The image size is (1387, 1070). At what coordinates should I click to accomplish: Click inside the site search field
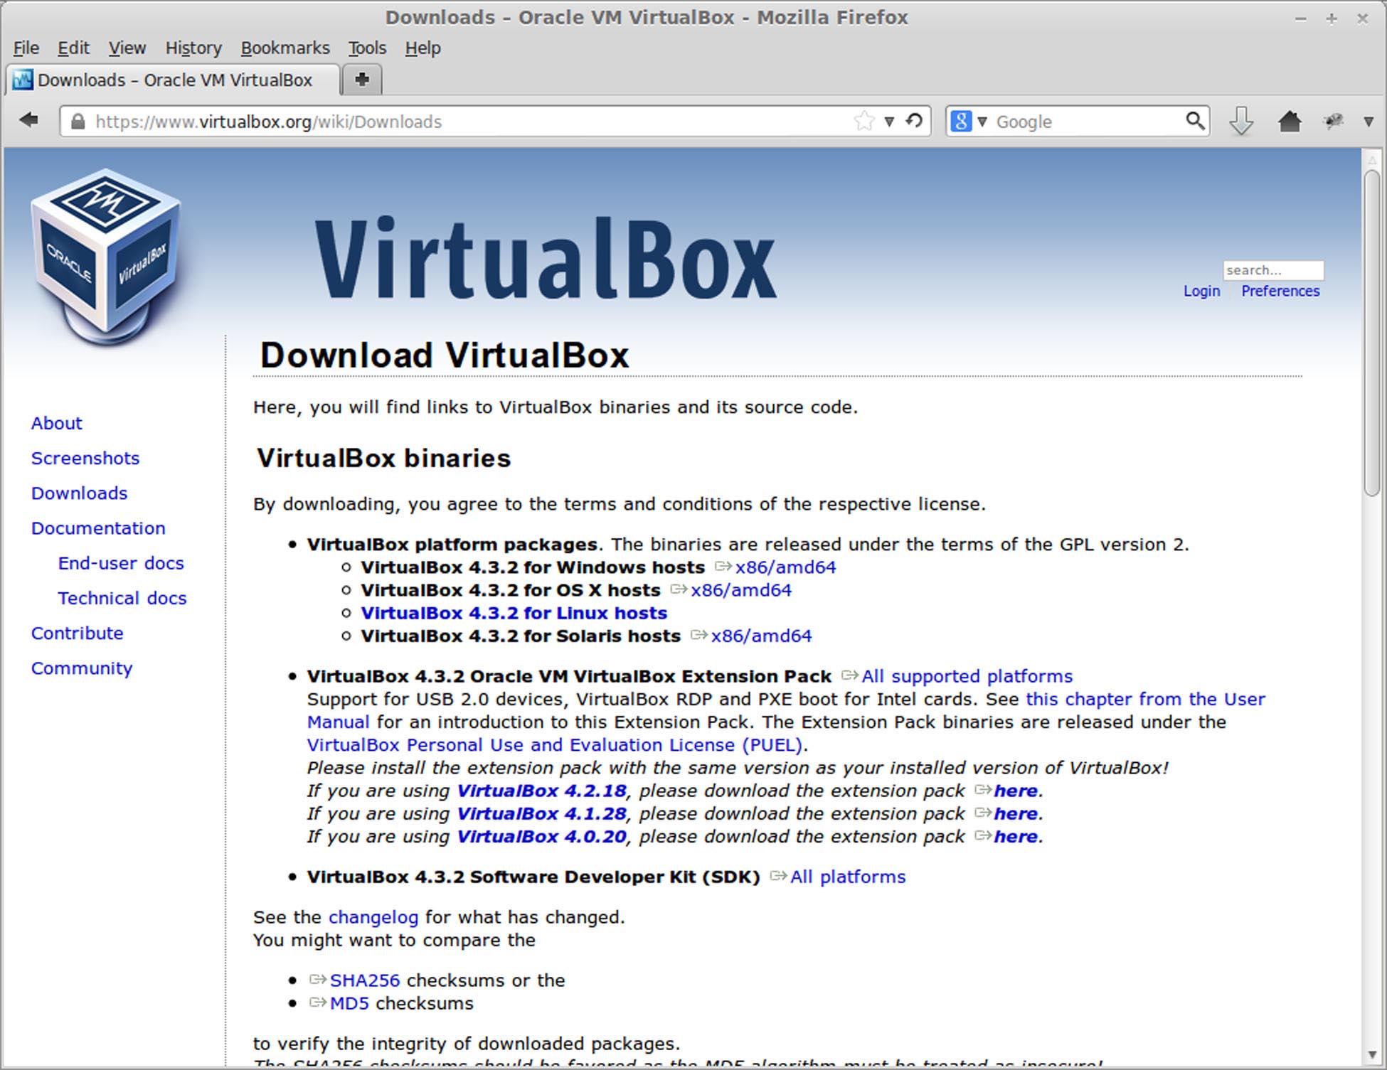pyautogui.click(x=1273, y=270)
